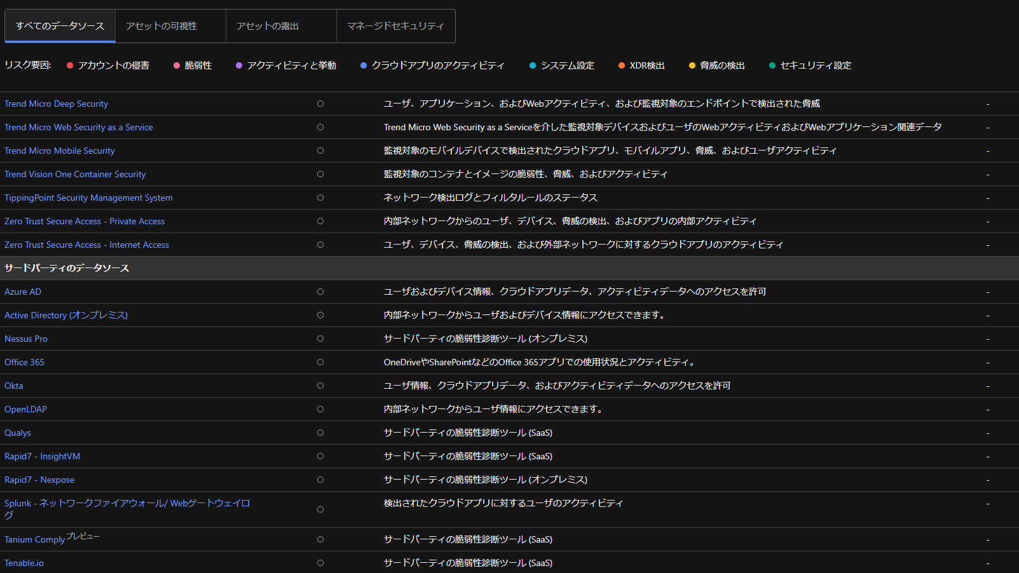The height and width of the screenshot is (573, 1019).
Task: Open the Rapid7 - InsightVM link
Action: pyautogui.click(x=43, y=456)
